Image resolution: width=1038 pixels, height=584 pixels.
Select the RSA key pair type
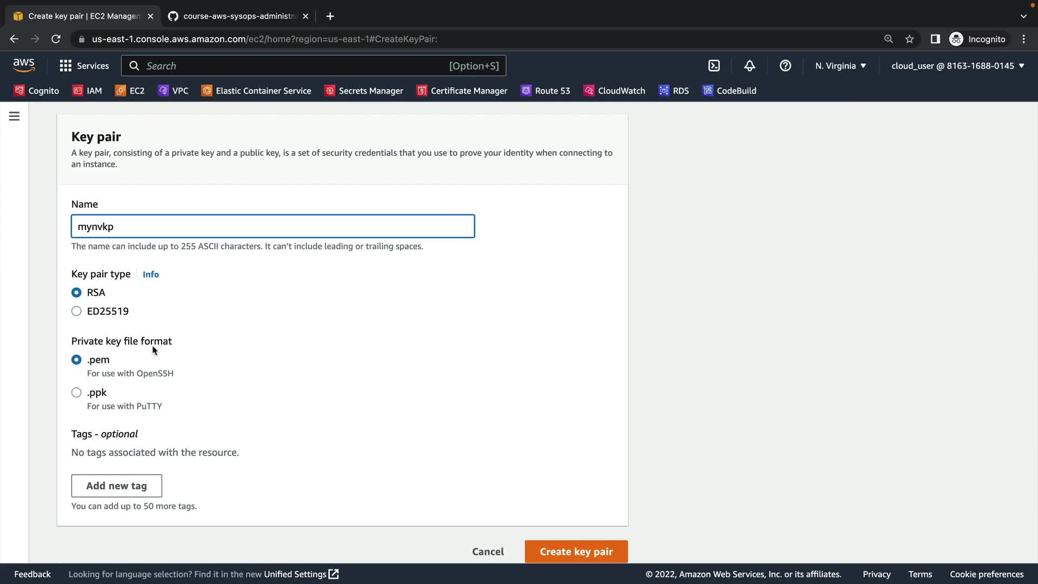[76, 293]
